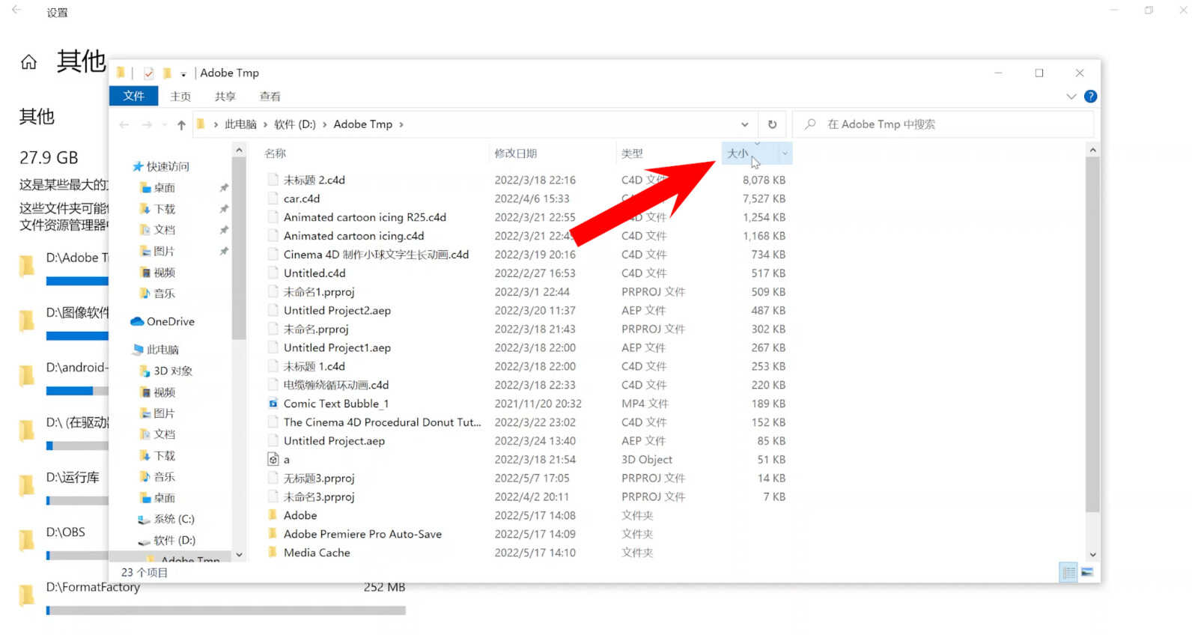Select the Comic Text Bubble_1 MP4 file

(x=335, y=404)
